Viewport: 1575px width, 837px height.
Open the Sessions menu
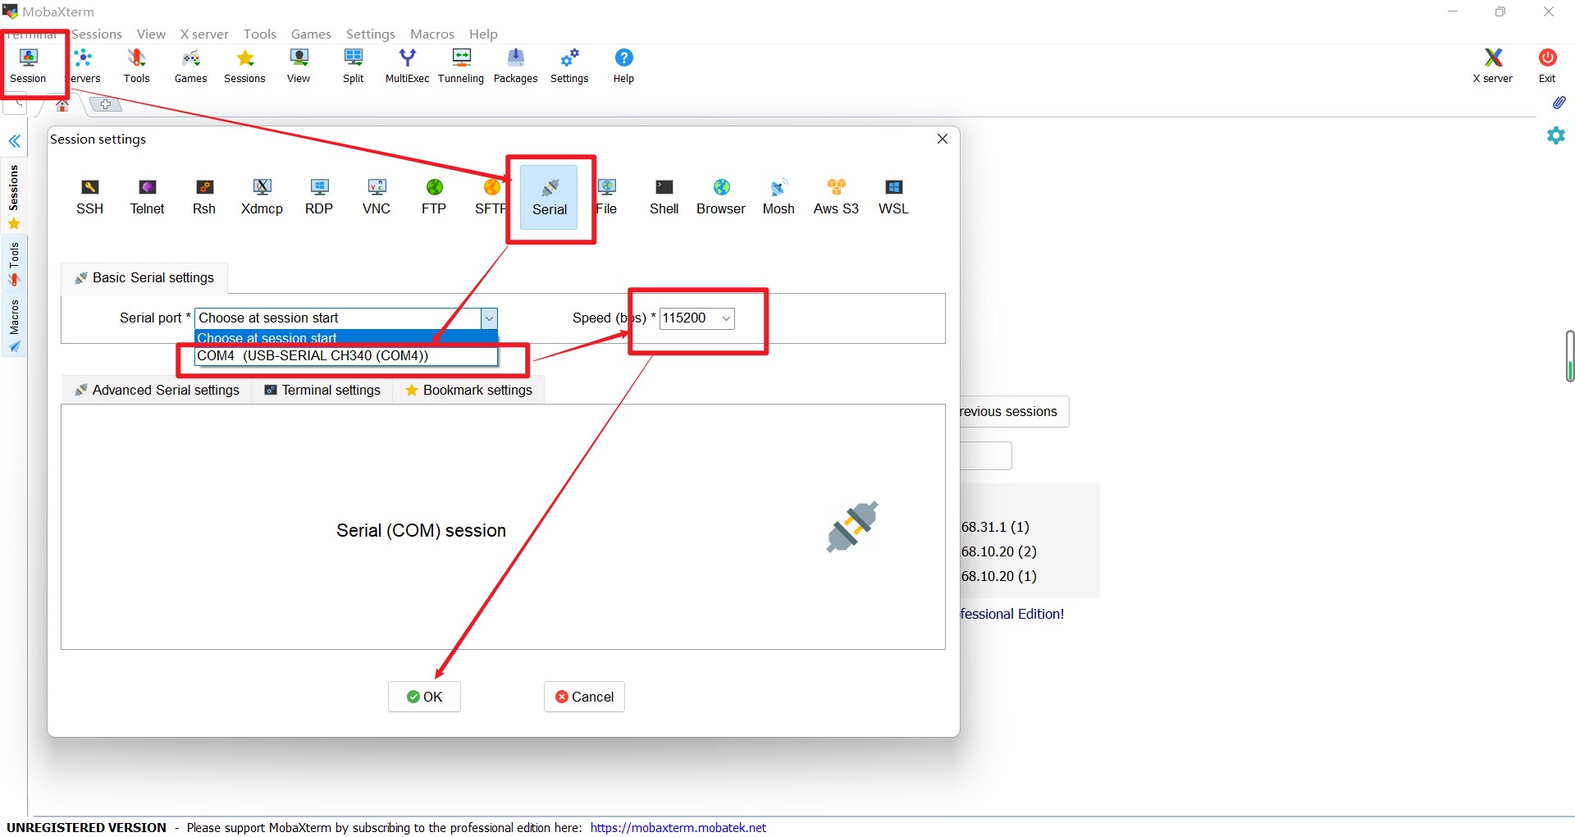point(97,34)
